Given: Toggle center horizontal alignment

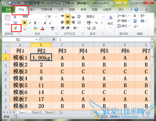Looking at the screenshot, I should point(68,22).
